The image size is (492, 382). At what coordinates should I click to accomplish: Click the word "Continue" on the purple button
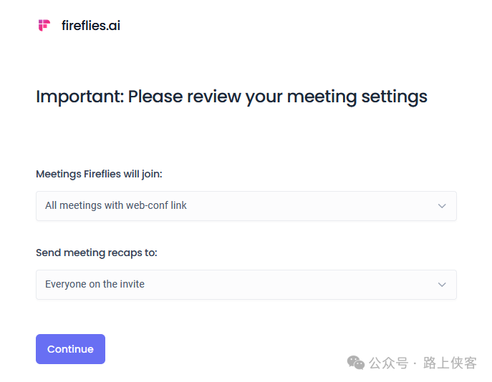[70, 349]
